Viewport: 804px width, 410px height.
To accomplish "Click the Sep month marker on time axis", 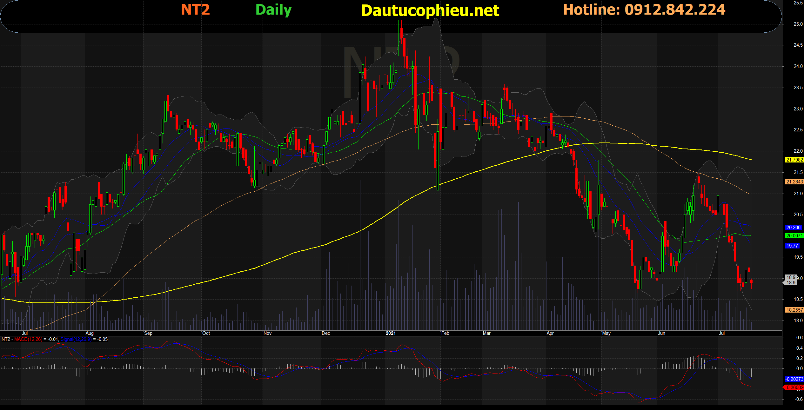I will [x=148, y=333].
